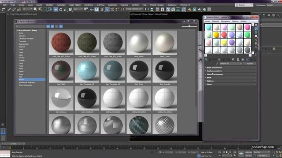
Task: Open the Modifiers menu
Action: (49, 5)
